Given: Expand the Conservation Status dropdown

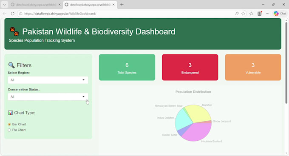Looking at the screenshot, I should (48, 97).
